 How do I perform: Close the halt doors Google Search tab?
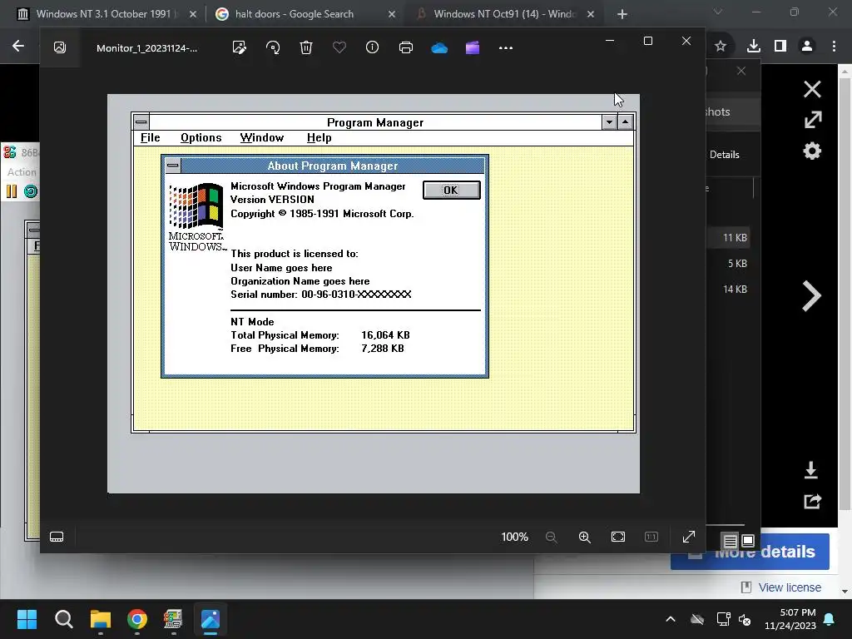392,14
